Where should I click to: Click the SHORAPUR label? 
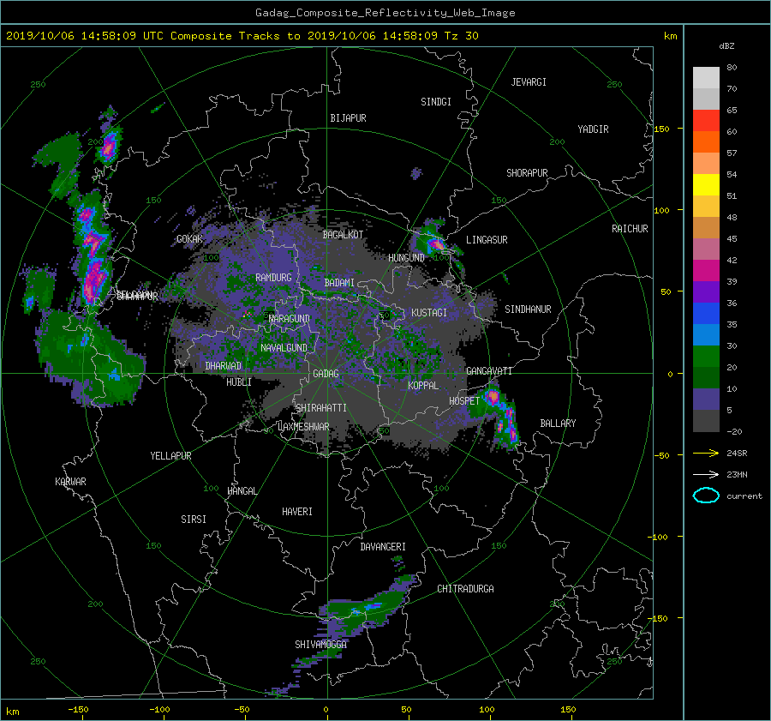(x=527, y=173)
